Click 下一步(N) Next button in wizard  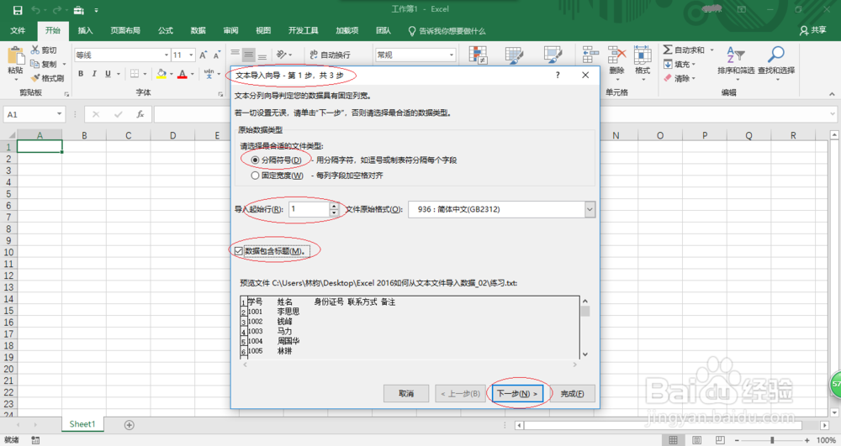[517, 394]
